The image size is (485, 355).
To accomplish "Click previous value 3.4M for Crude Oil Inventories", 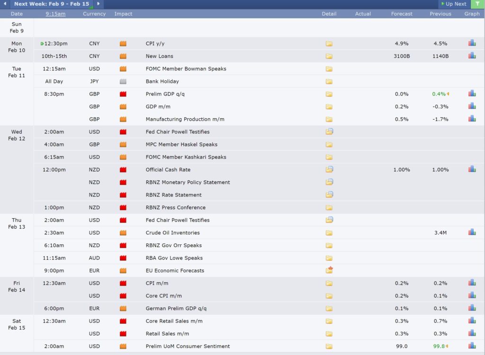I will (440, 233).
